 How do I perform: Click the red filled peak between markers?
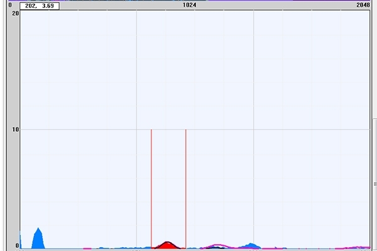(167, 245)
